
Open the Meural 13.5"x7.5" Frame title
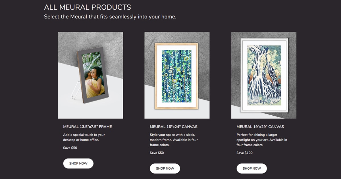tap(88, 127)
